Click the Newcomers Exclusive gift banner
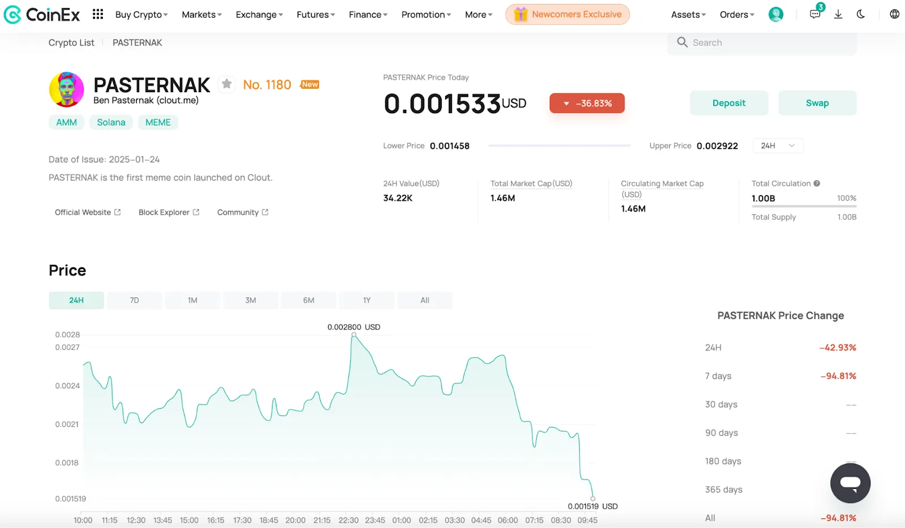Image resolution: width=905 pixels, height=528 pixels. coord(567,14)
